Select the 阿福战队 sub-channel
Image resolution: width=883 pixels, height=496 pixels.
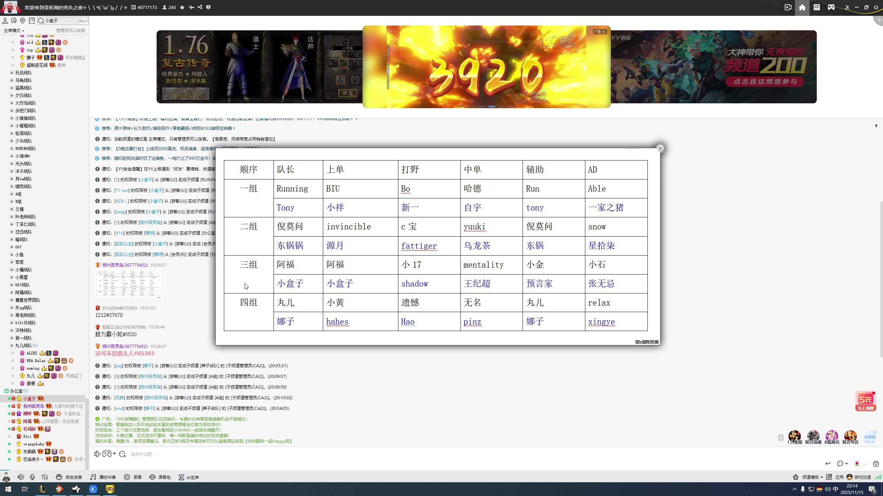[23, 292]
